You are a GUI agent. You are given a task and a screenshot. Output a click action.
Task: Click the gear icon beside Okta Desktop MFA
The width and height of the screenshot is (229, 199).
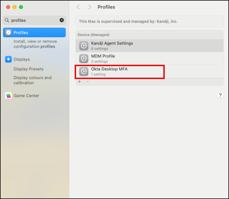tap(83, 71)
